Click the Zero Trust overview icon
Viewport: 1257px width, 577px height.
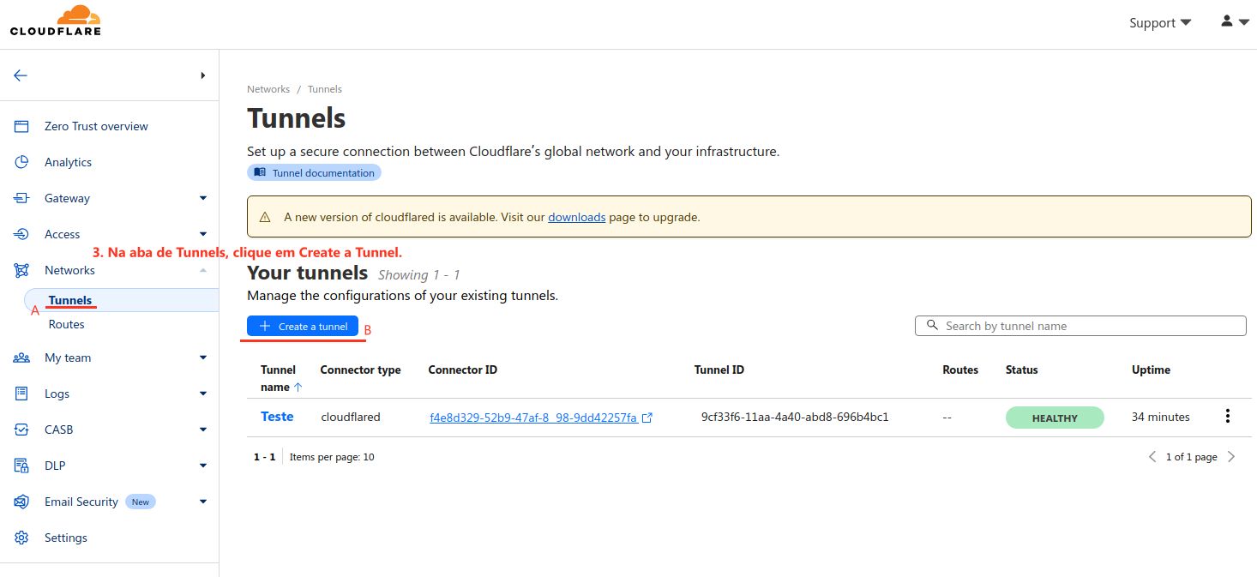(21, 126)
